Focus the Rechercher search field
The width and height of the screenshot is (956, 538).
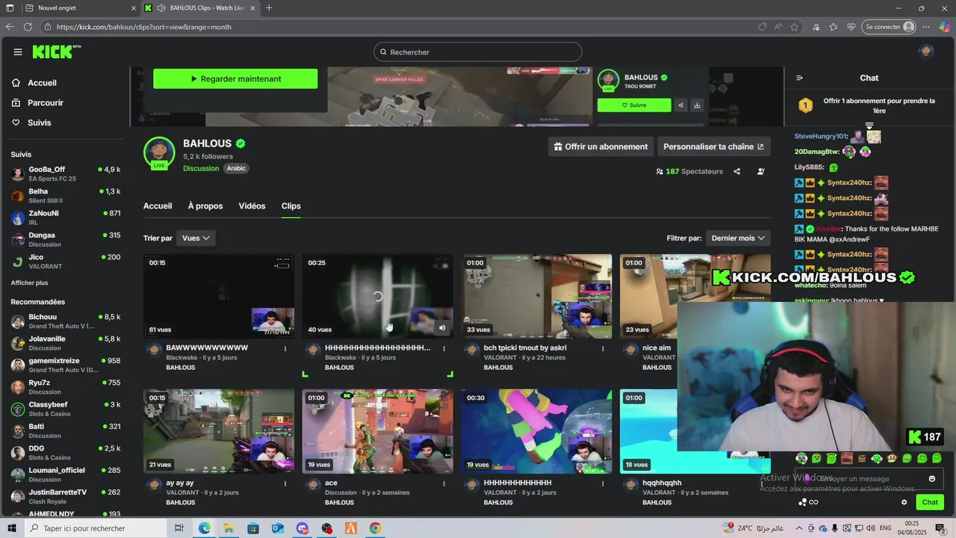tap(478, 52)
